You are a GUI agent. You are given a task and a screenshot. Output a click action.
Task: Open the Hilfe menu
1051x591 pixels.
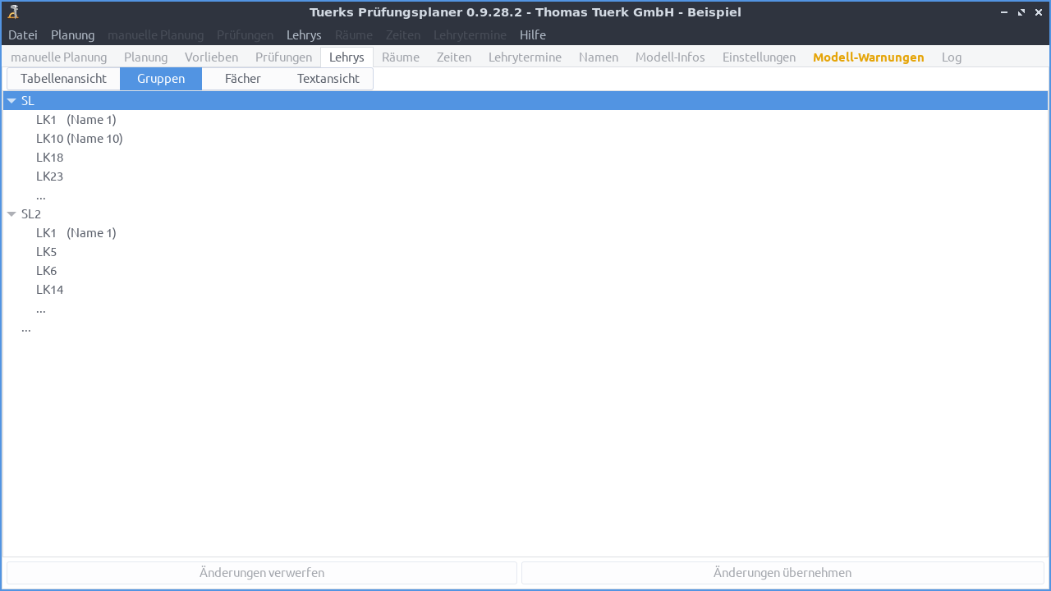[x=532, y=34]
